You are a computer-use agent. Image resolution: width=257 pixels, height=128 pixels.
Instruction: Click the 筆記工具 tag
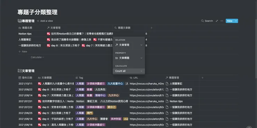(x=92, y=101)
